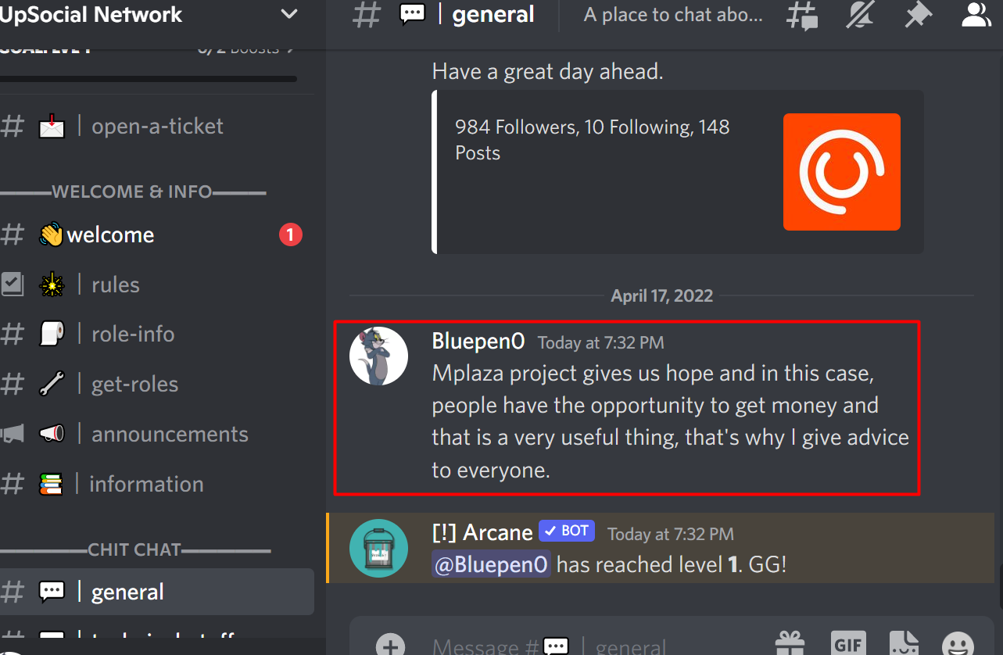Go to the role-info channel
Image resolution: width=1003 pixels, height=655 pixels.
click(x=156, y=335)
